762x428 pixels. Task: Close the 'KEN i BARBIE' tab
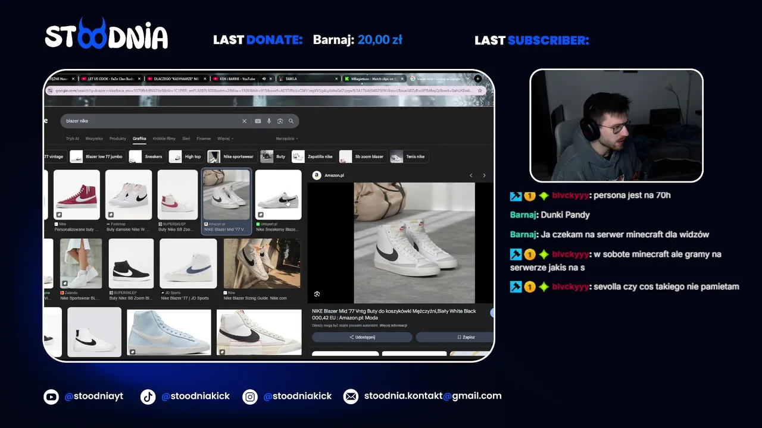(272, 78)
